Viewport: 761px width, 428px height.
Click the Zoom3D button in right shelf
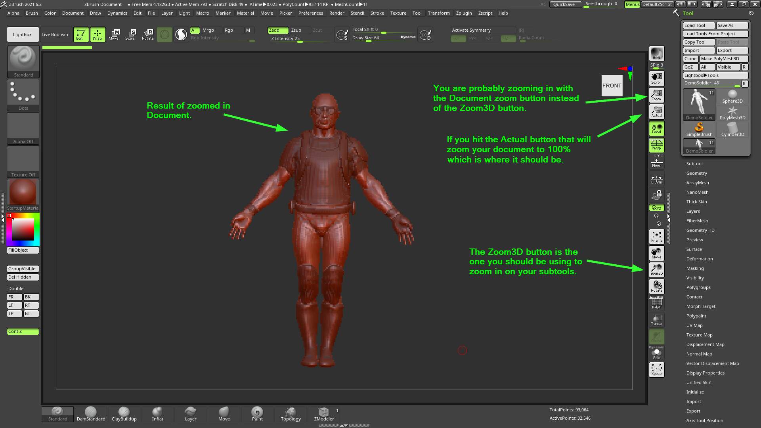point(656,269)
